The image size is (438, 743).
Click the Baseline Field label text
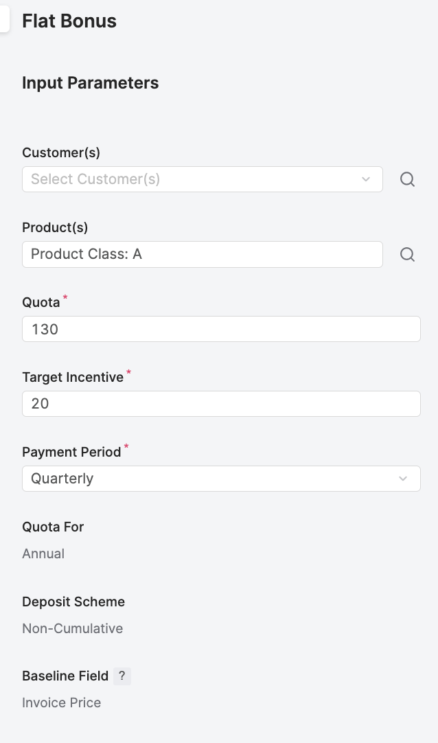(x=65, y=676)
